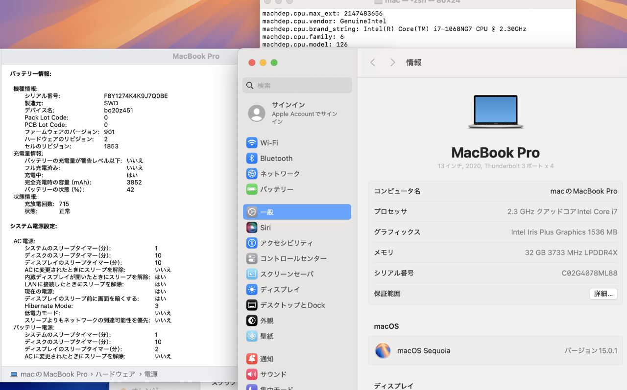Click the macOS Sequoia version row
This screenshot has width=627, height=390.
495,350
